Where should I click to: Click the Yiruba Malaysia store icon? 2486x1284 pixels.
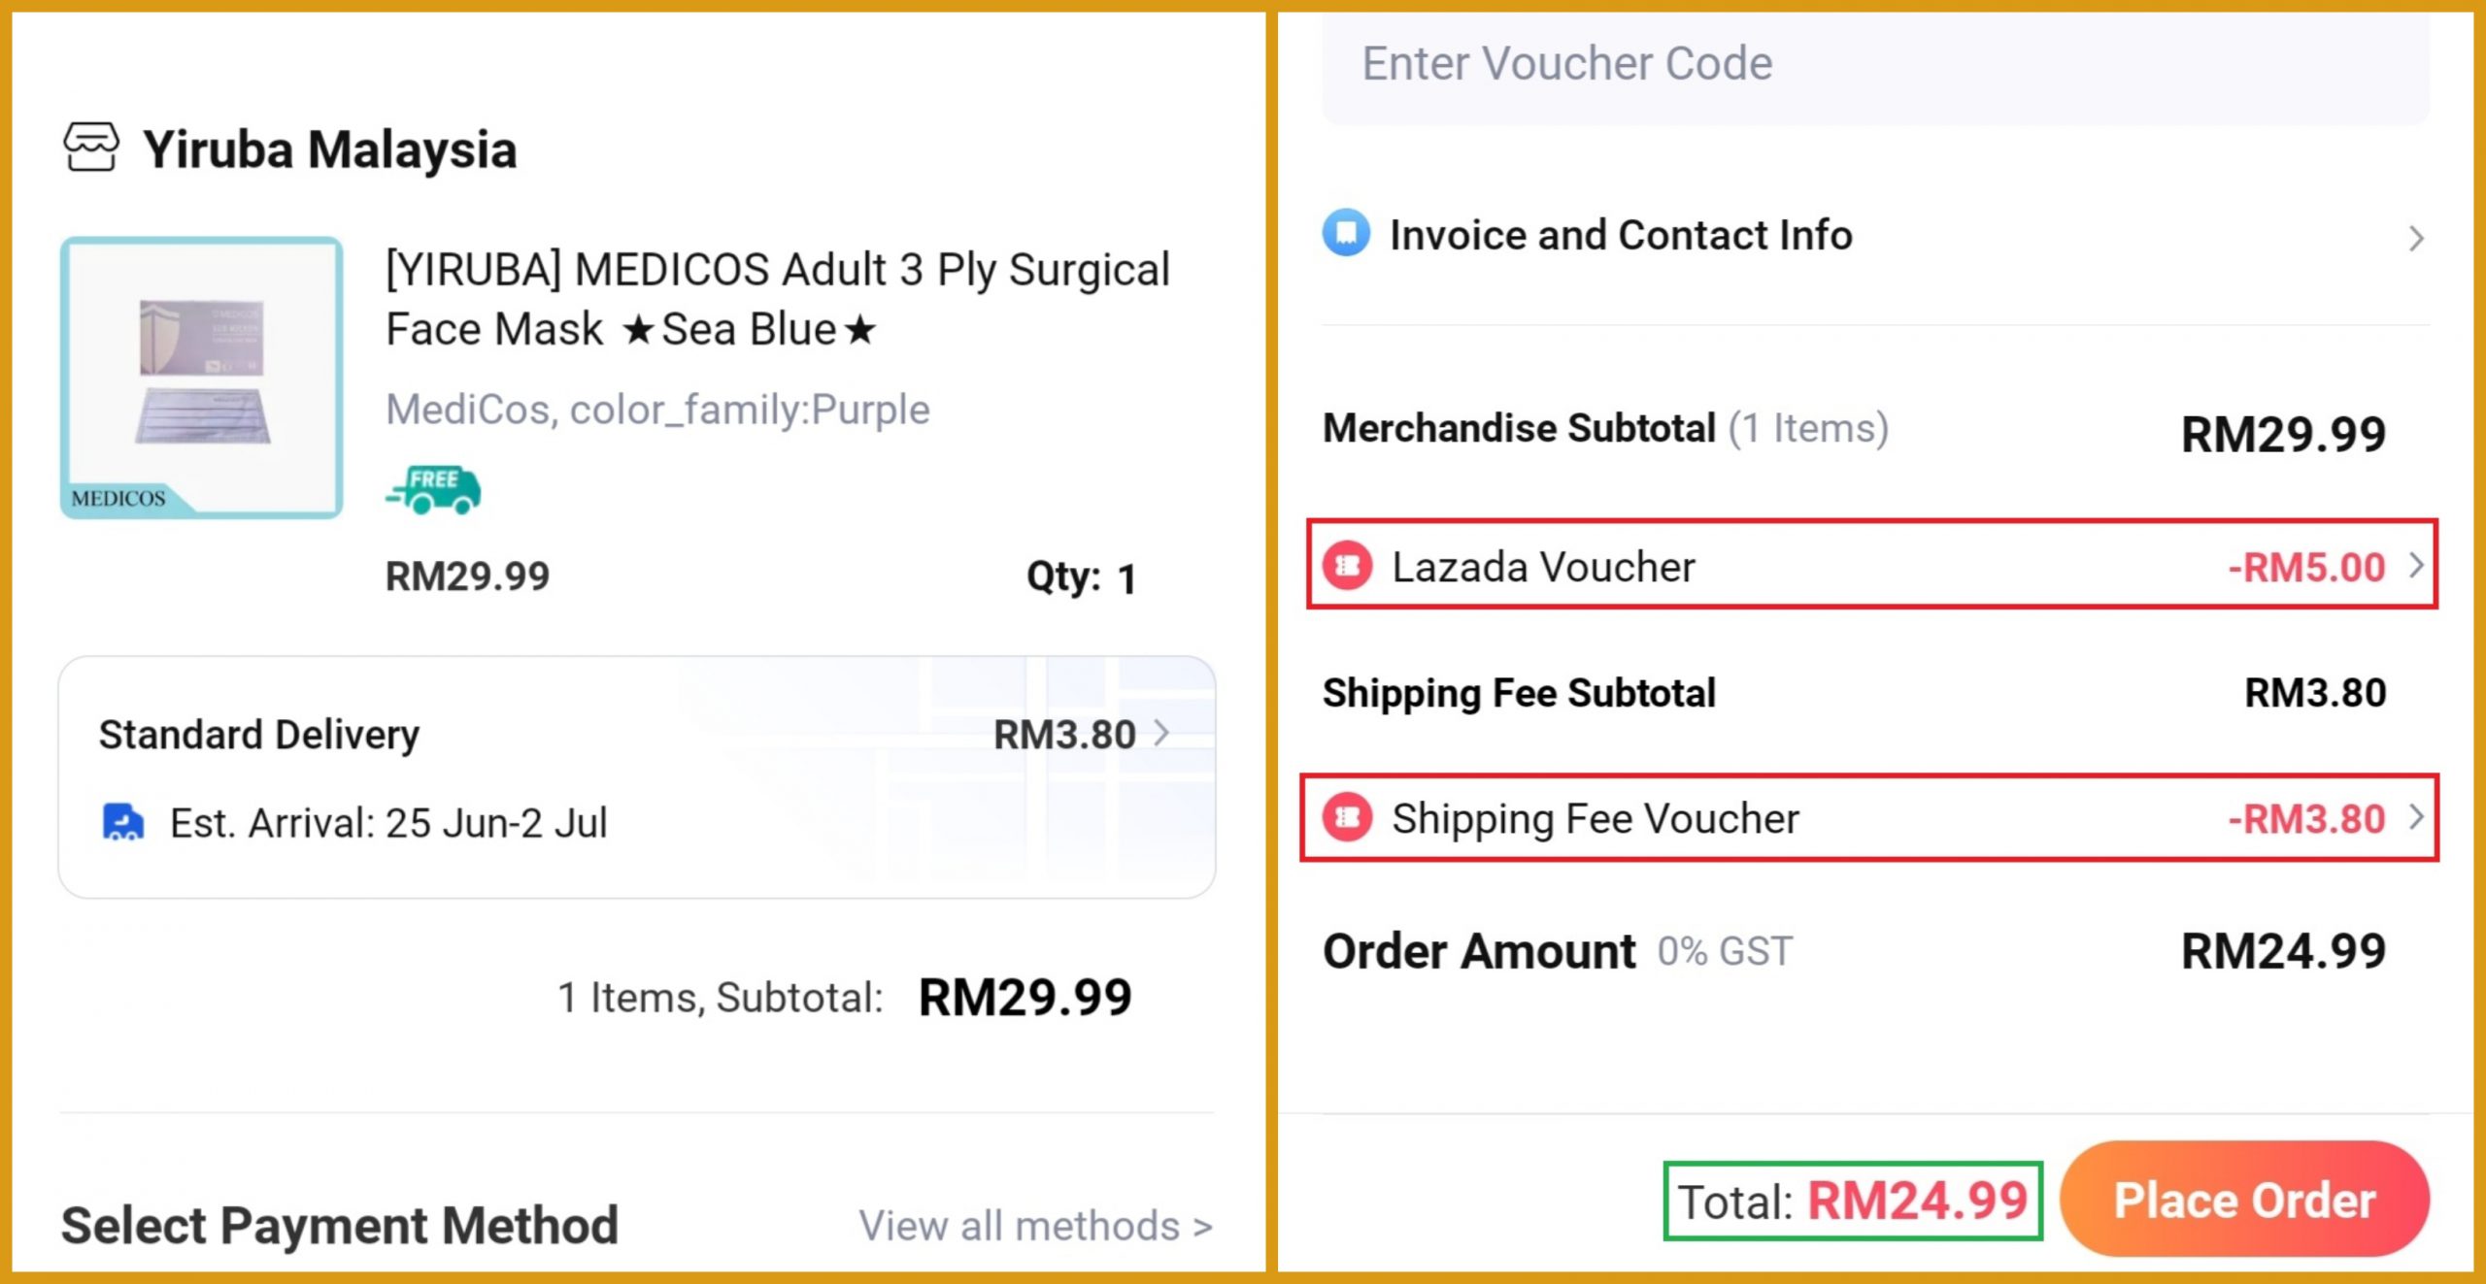(91, 148)
